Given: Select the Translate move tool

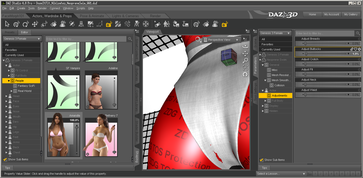Looking at the screenshot, I should [x=35, y=24].
